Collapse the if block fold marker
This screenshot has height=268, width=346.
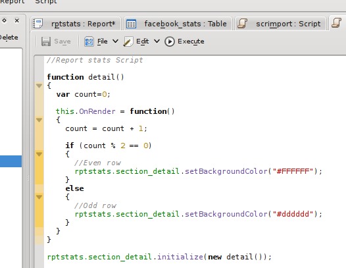pos(39,154)
